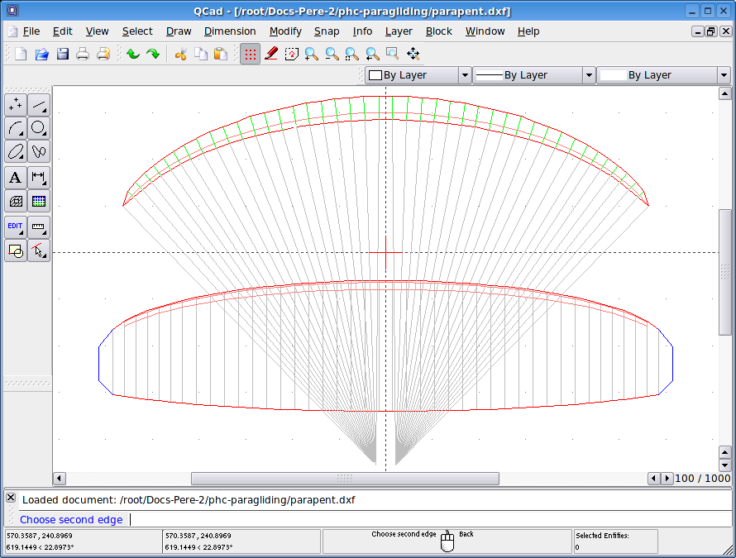
Task: Click the horizontal scrollbar left arrow
Action: (x=60, y=479)
